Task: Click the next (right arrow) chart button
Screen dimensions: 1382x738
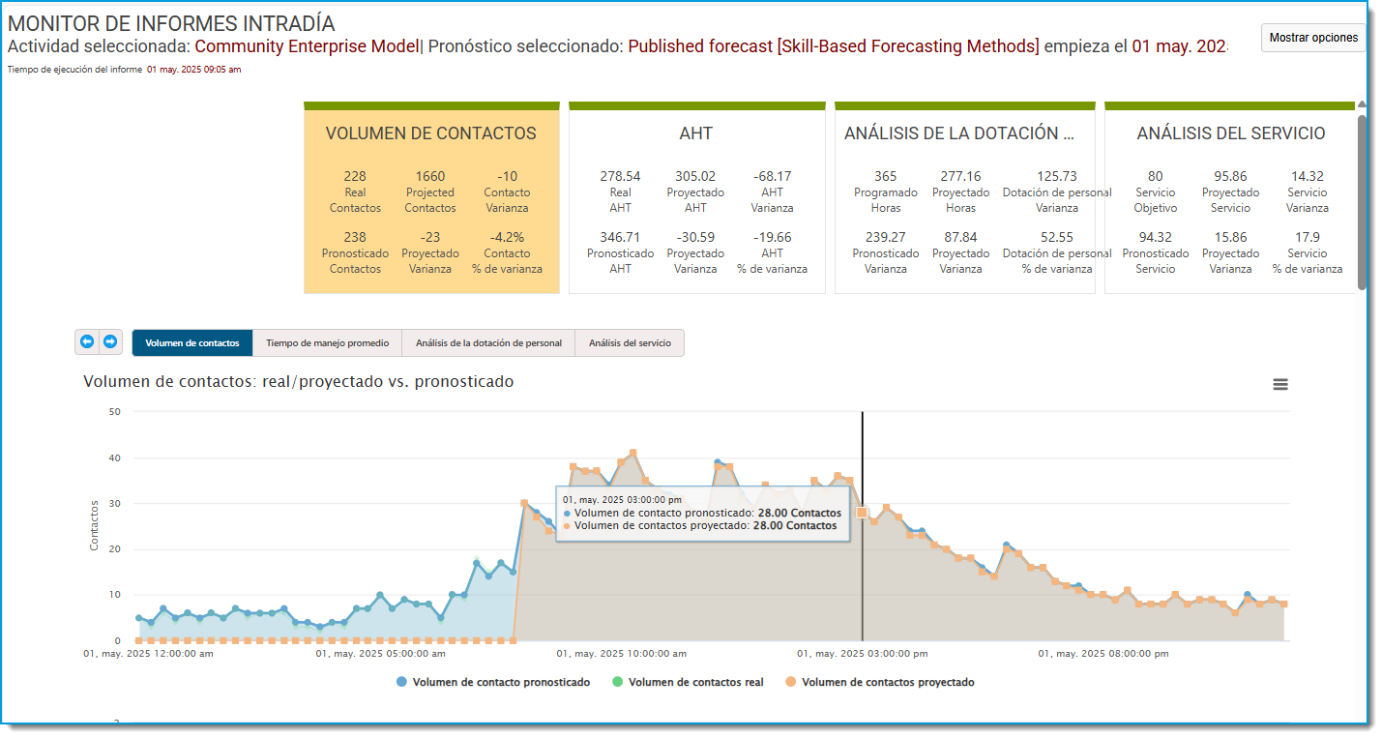Action: (x=110, y=342)
